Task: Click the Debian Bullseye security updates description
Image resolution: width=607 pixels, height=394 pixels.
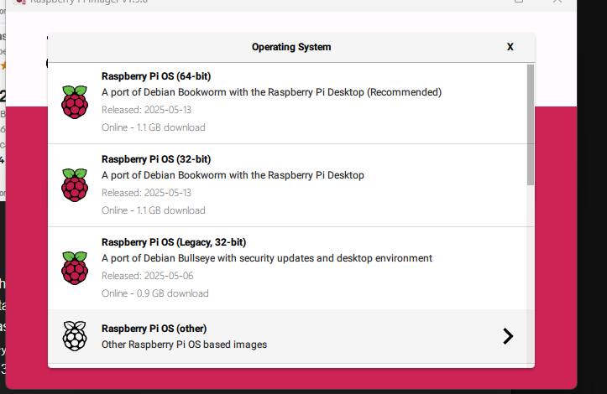Action: tap(267, 258)
